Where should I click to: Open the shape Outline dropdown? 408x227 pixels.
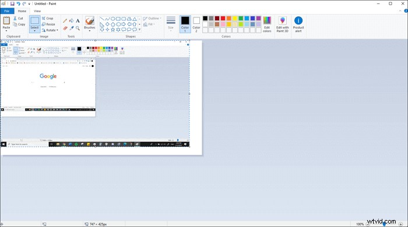pos(152,19)
